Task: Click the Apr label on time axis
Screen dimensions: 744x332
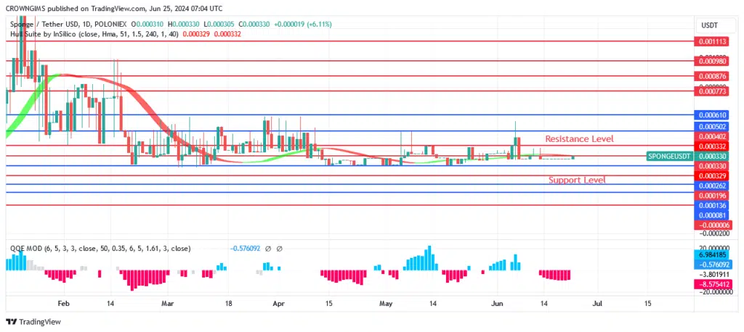Action: [x=278, y=303]
